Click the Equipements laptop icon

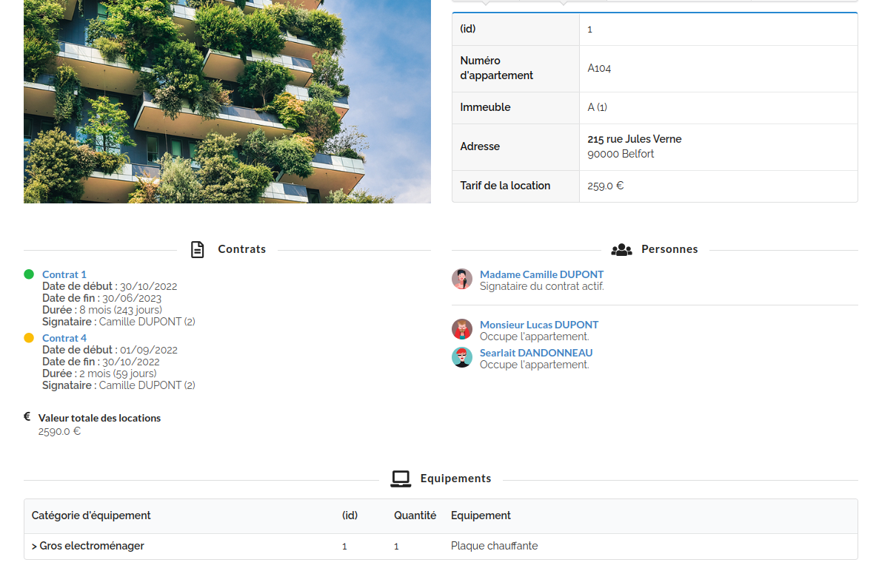[x=401, y=479]
